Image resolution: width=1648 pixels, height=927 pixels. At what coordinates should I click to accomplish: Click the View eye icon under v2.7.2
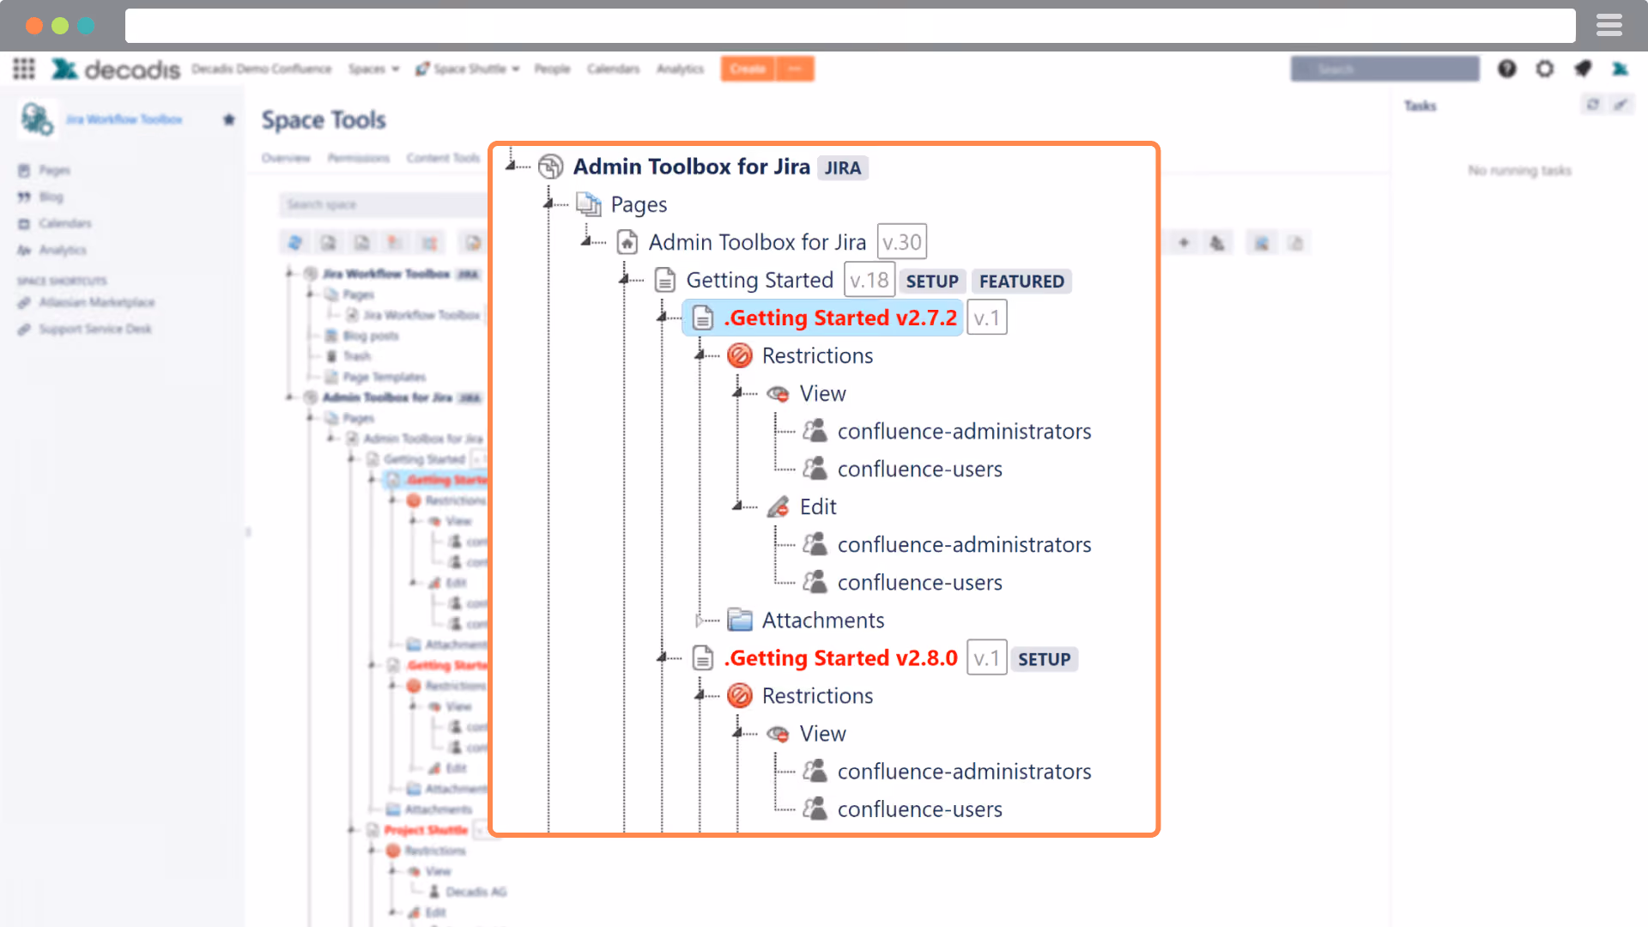point(778,394)
